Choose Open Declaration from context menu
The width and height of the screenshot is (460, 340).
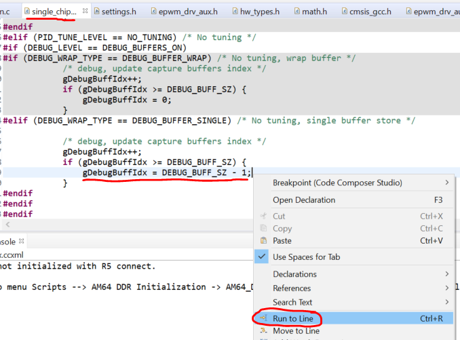pos(303,200)
